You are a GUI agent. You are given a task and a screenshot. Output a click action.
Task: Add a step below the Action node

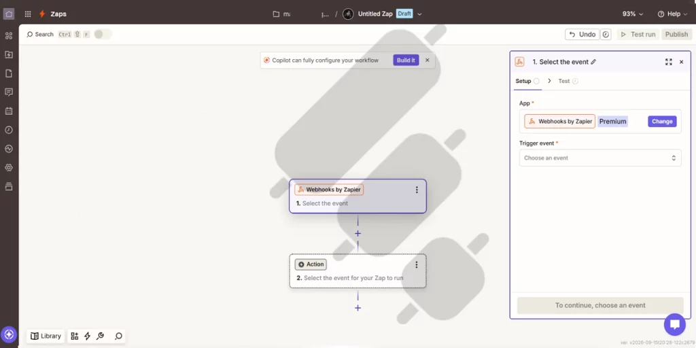(x=358, y=308)
